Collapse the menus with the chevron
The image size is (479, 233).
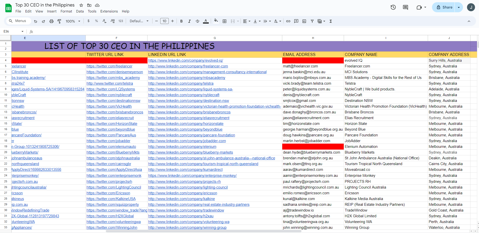pyautogui.click(x=469, y=21)
